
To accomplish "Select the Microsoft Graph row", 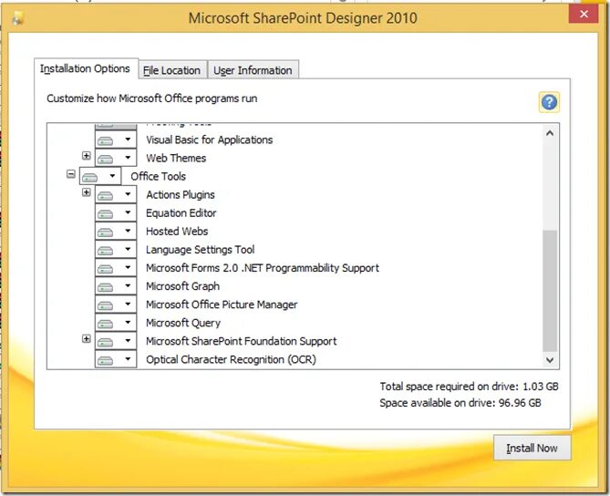I will (183, 286).
